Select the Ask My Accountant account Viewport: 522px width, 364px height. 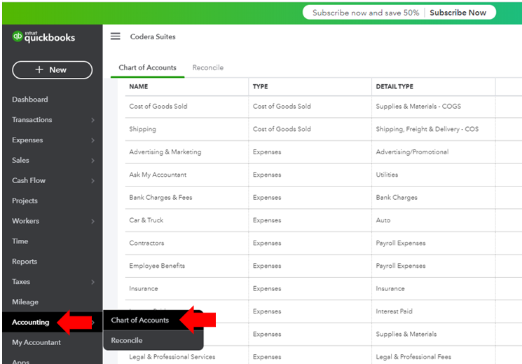click(x=158, y=175)
